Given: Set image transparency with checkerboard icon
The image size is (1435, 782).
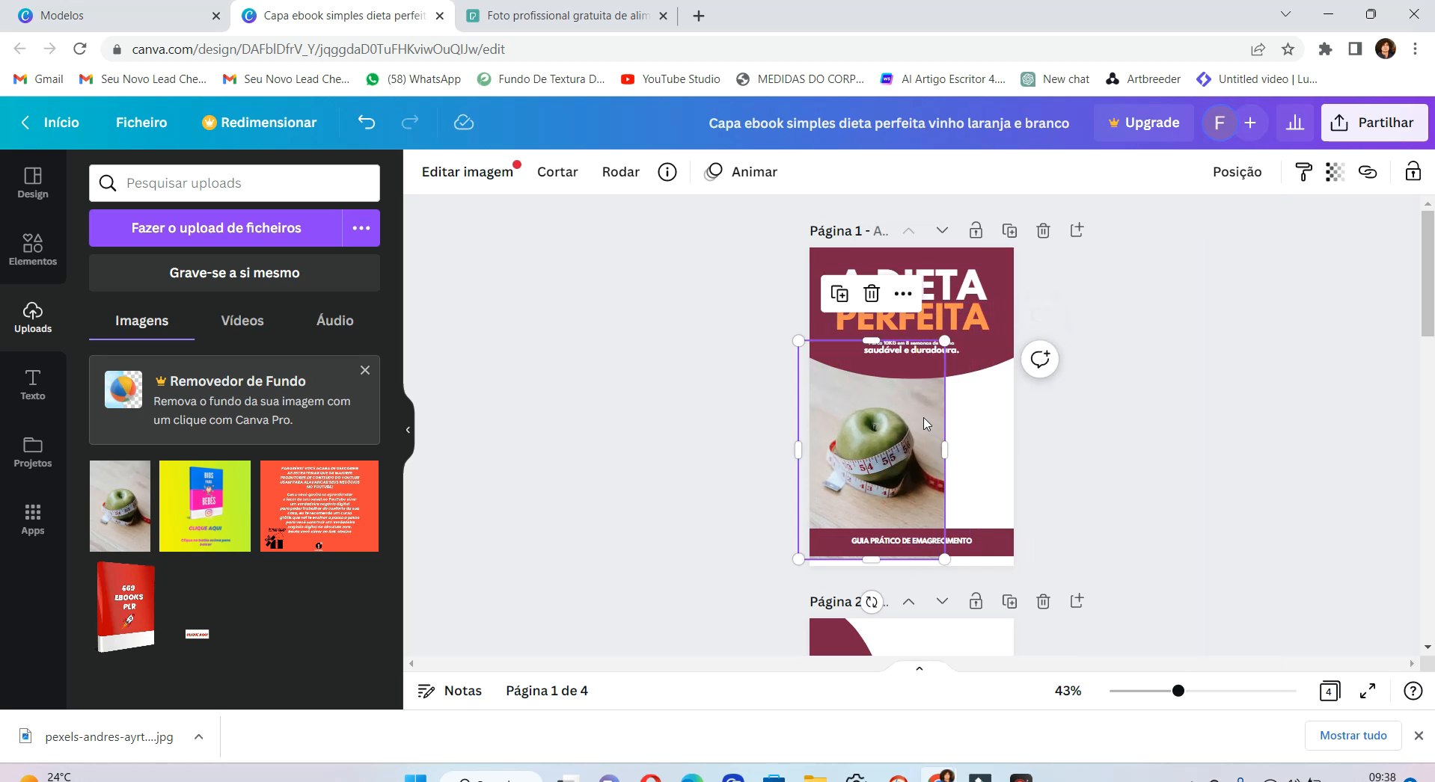Looking at the screenshot, I should point(1335,172).
